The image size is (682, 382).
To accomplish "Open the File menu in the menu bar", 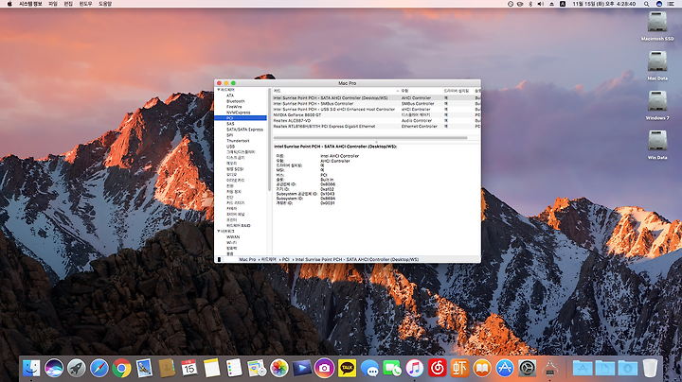I will click(x=53, y=4).
